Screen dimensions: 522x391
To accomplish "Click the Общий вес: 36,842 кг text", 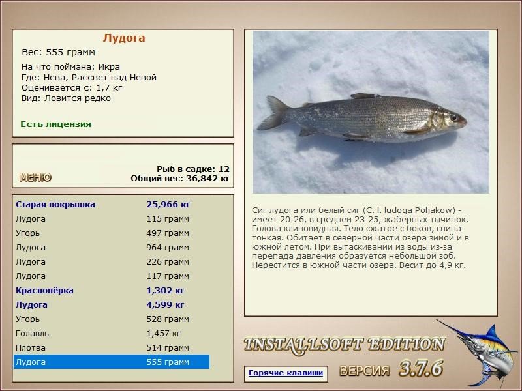I will [x=180, y=179].
